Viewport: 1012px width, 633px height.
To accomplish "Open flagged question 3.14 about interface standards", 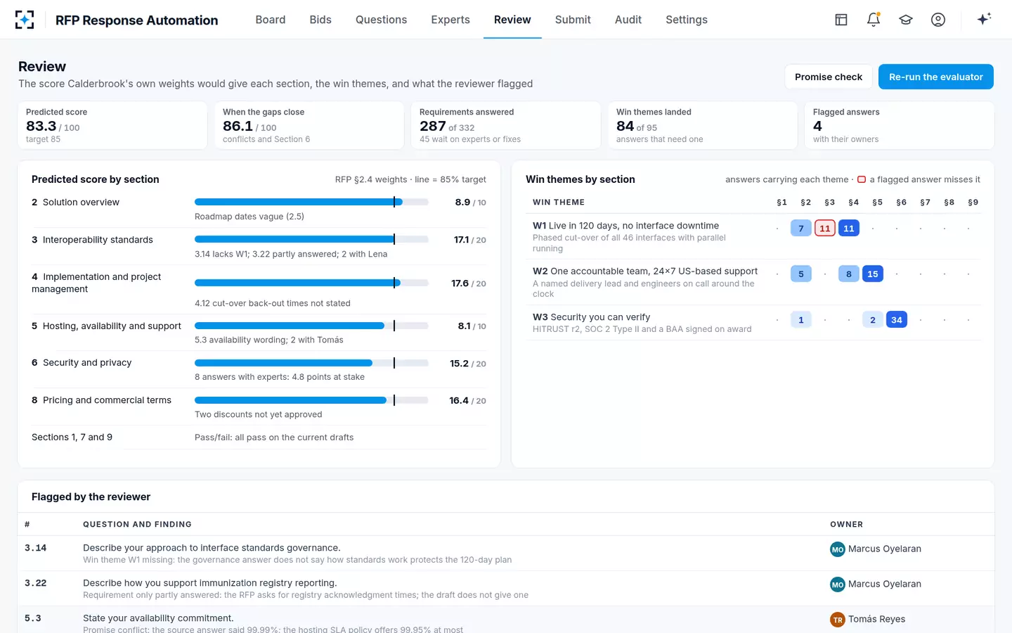I will tap(506, 553).
